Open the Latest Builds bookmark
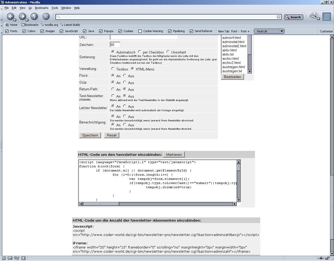Image resolution: width=334 pixels, height=261 pixels. pyautogui.click(x=70, y=25)
